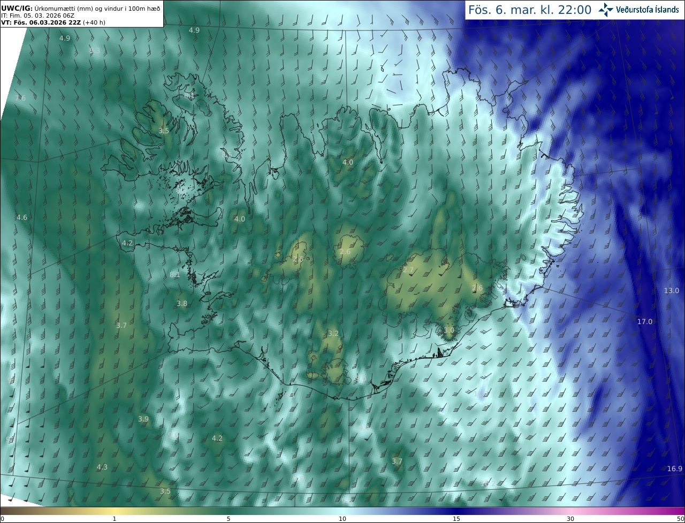Click the 10 tick on the color scale

(342, 519)
